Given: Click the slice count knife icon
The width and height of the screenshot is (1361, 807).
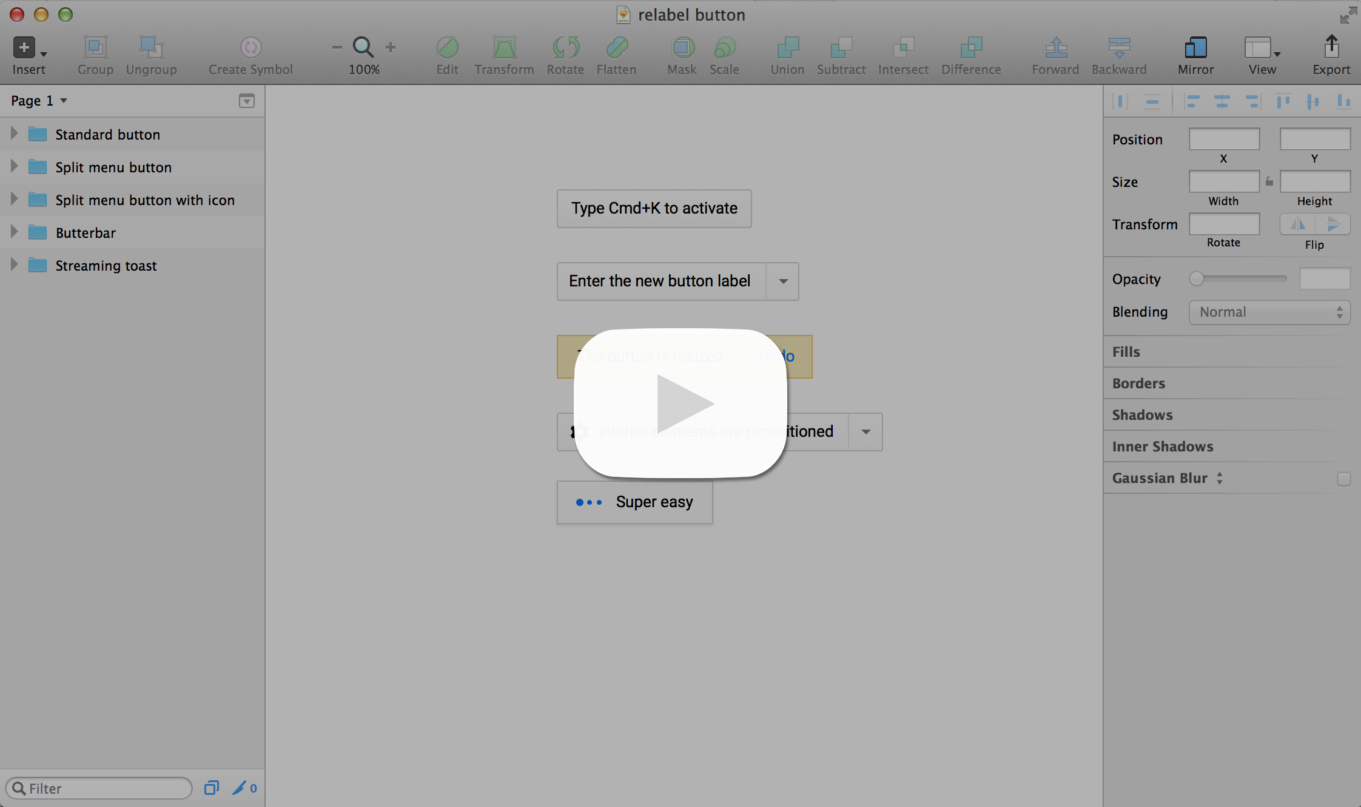Looking at the screenshot, I should click(x=239, y=788).
